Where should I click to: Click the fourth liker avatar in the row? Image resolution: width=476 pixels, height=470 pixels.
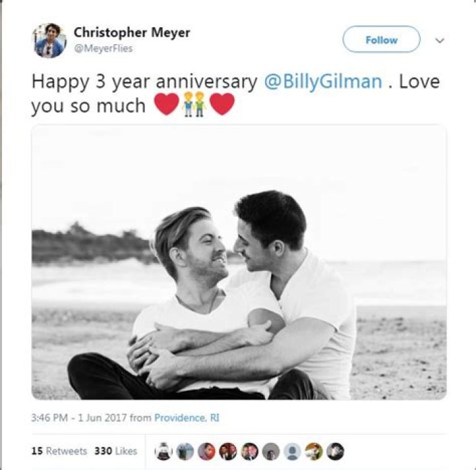tap(227, 451)
